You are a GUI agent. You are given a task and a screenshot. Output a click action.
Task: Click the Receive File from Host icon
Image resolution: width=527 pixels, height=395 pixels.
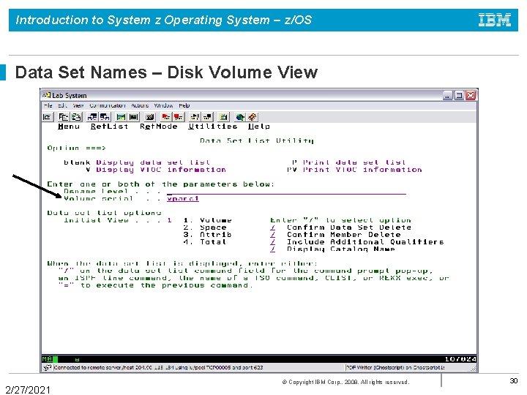105,117
